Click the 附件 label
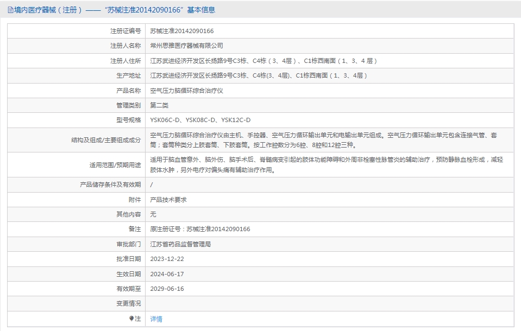Screen dimensions: 521x331 tap(135, 200)
